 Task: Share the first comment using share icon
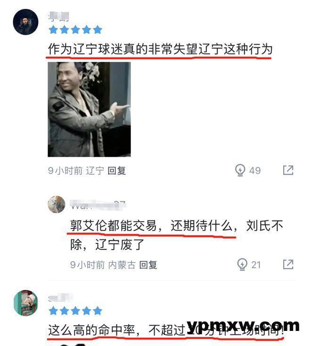click(288, 170)
